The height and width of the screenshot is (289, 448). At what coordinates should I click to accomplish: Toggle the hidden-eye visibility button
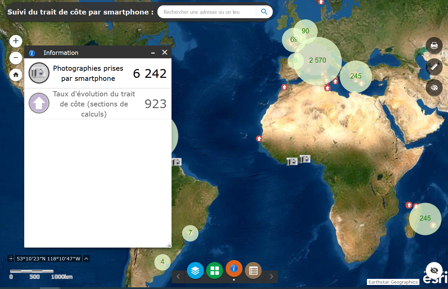pyautogui.click(x=434, y=270)
